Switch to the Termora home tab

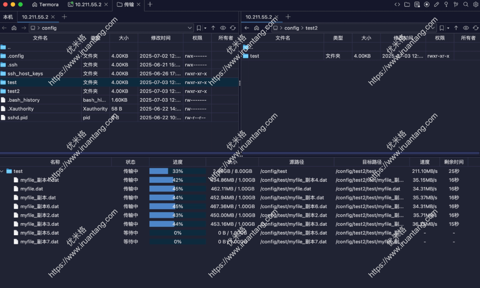pyautogui.click(x=45, y=4)
